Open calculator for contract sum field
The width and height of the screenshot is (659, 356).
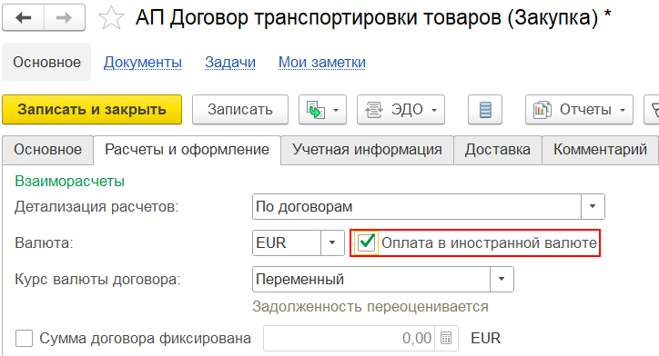click(x=446, y=338)
